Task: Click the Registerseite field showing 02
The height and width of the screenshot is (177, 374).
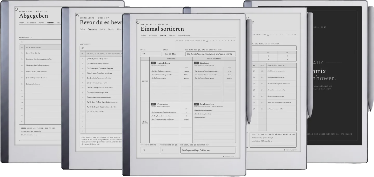Action: [40, 42]
